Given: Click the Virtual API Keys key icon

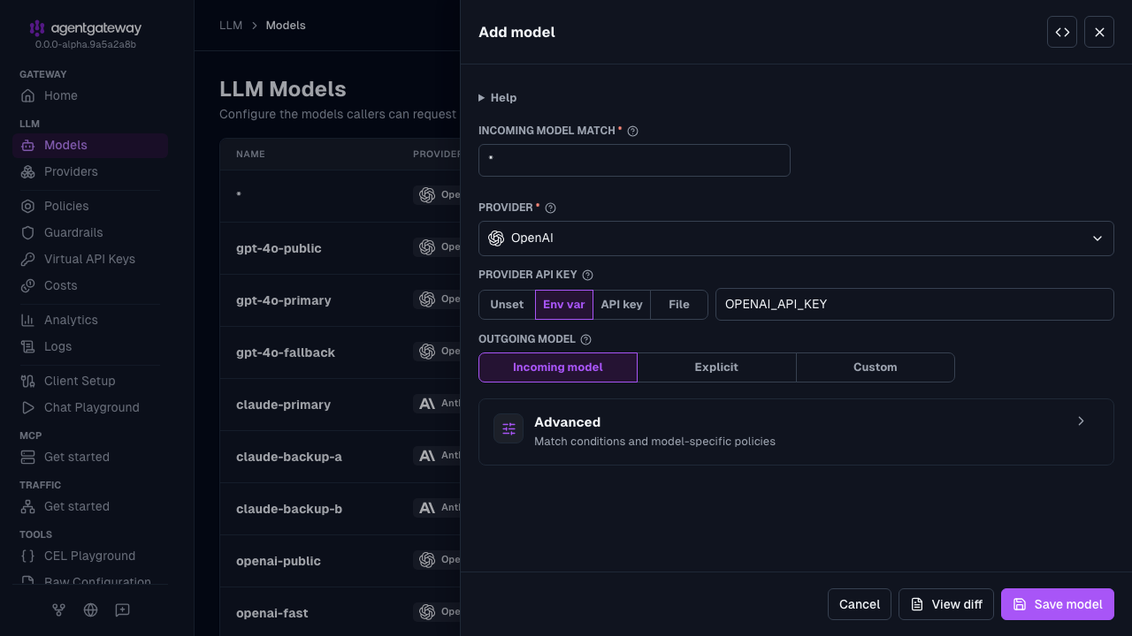Looking at the screenshot, I should pyautogui.click(x=27, y=259).
